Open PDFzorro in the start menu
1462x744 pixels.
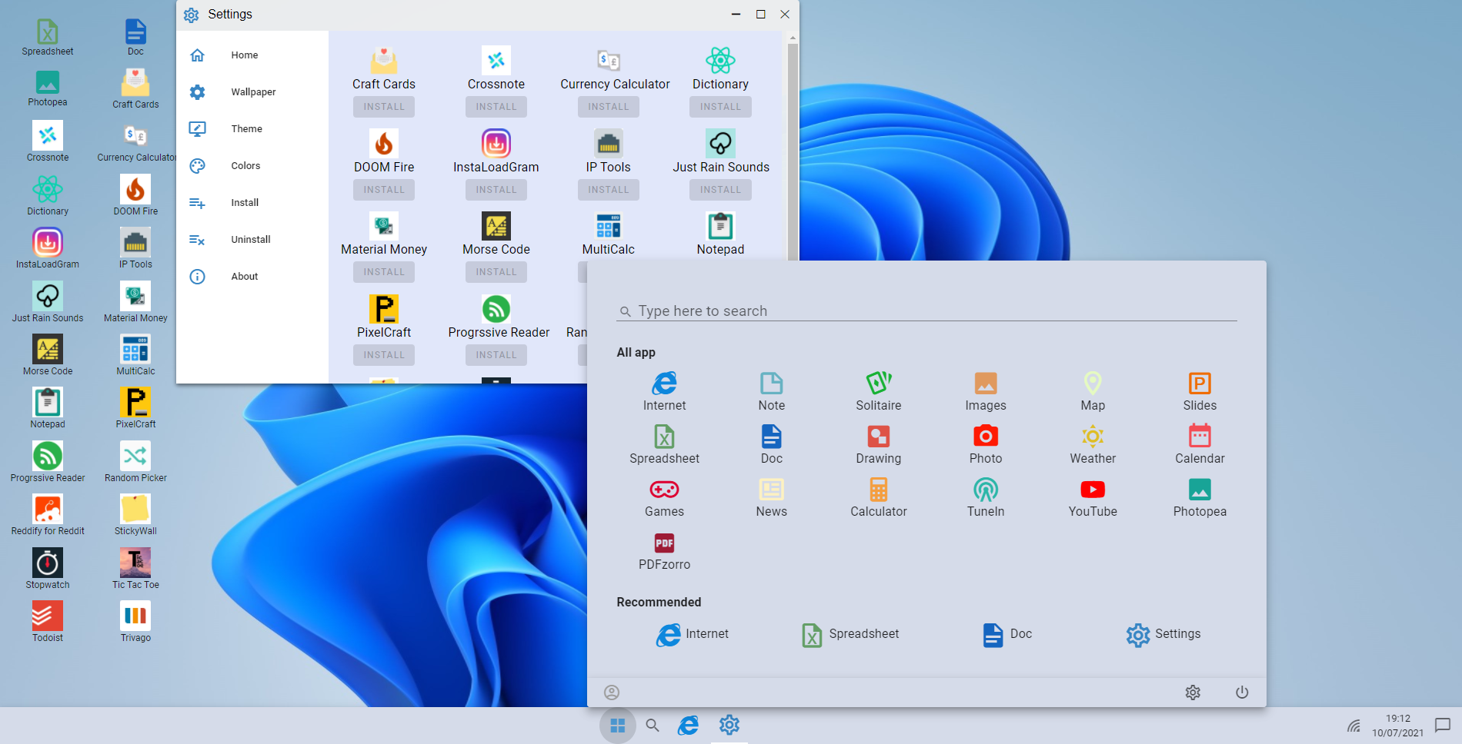664,550
